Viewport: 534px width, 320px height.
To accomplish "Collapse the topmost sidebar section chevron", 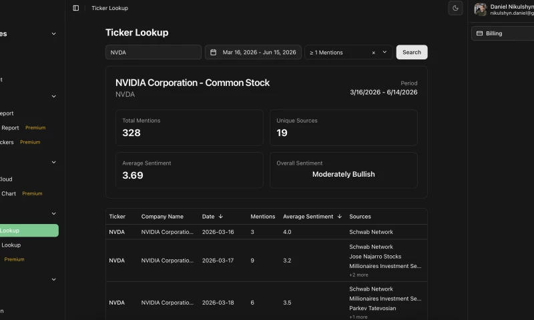I will tap(54, 33).
